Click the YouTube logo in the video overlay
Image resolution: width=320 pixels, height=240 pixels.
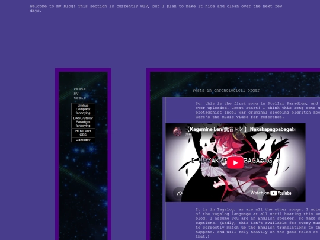(281, 193)
